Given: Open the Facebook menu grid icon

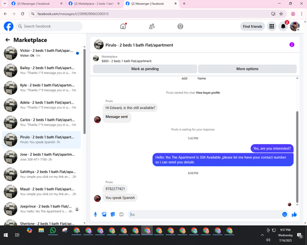Looking at the screenshot, I should click(x=271, y=26).
